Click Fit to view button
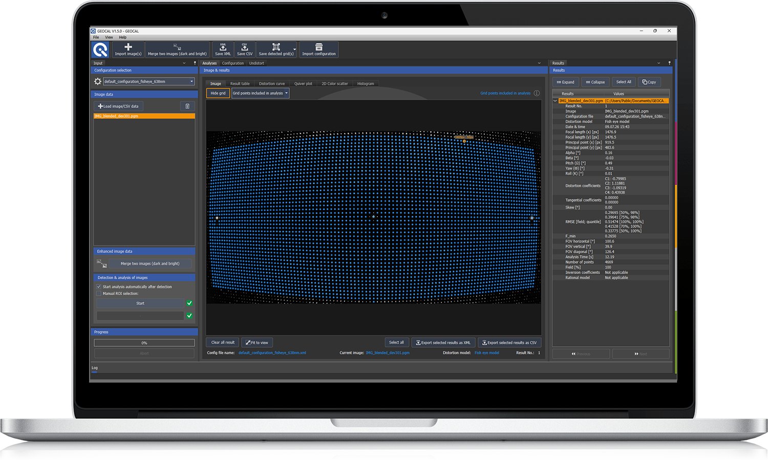The height and width of the screenshot is (472, 768). (257, 343)
